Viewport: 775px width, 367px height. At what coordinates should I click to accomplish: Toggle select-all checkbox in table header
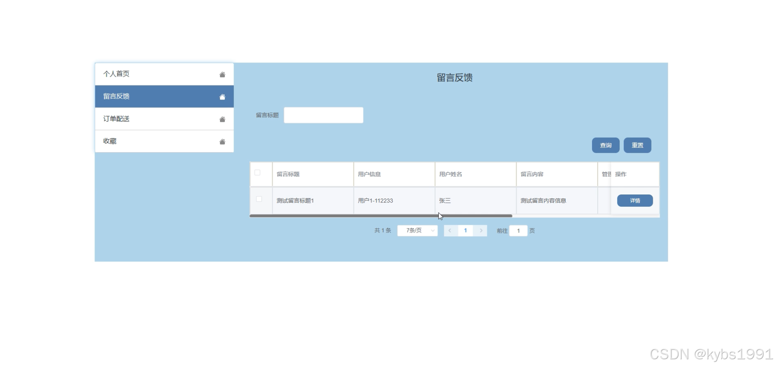pyautogui.click(x=257, y=173)
